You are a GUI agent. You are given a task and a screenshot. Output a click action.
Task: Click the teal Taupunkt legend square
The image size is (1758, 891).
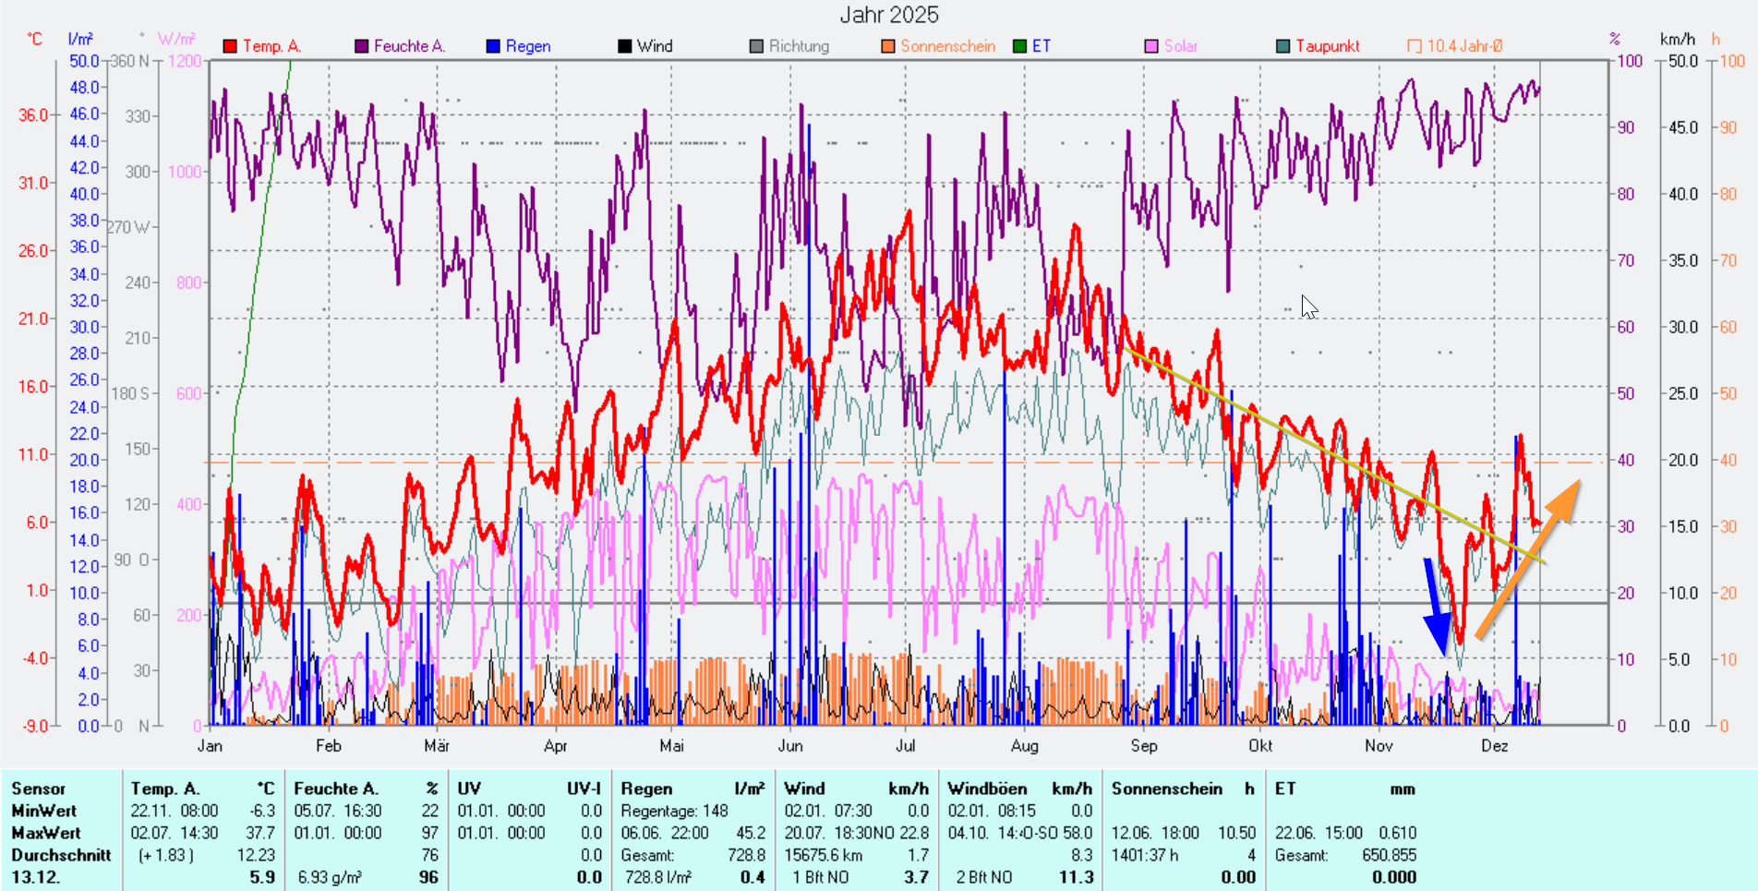1283,46
